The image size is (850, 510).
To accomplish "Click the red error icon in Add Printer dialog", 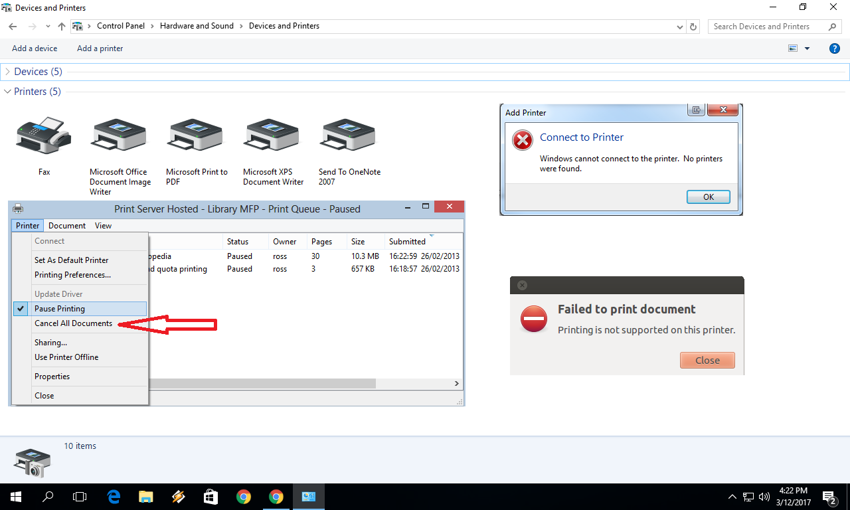I will pos(523,140).
